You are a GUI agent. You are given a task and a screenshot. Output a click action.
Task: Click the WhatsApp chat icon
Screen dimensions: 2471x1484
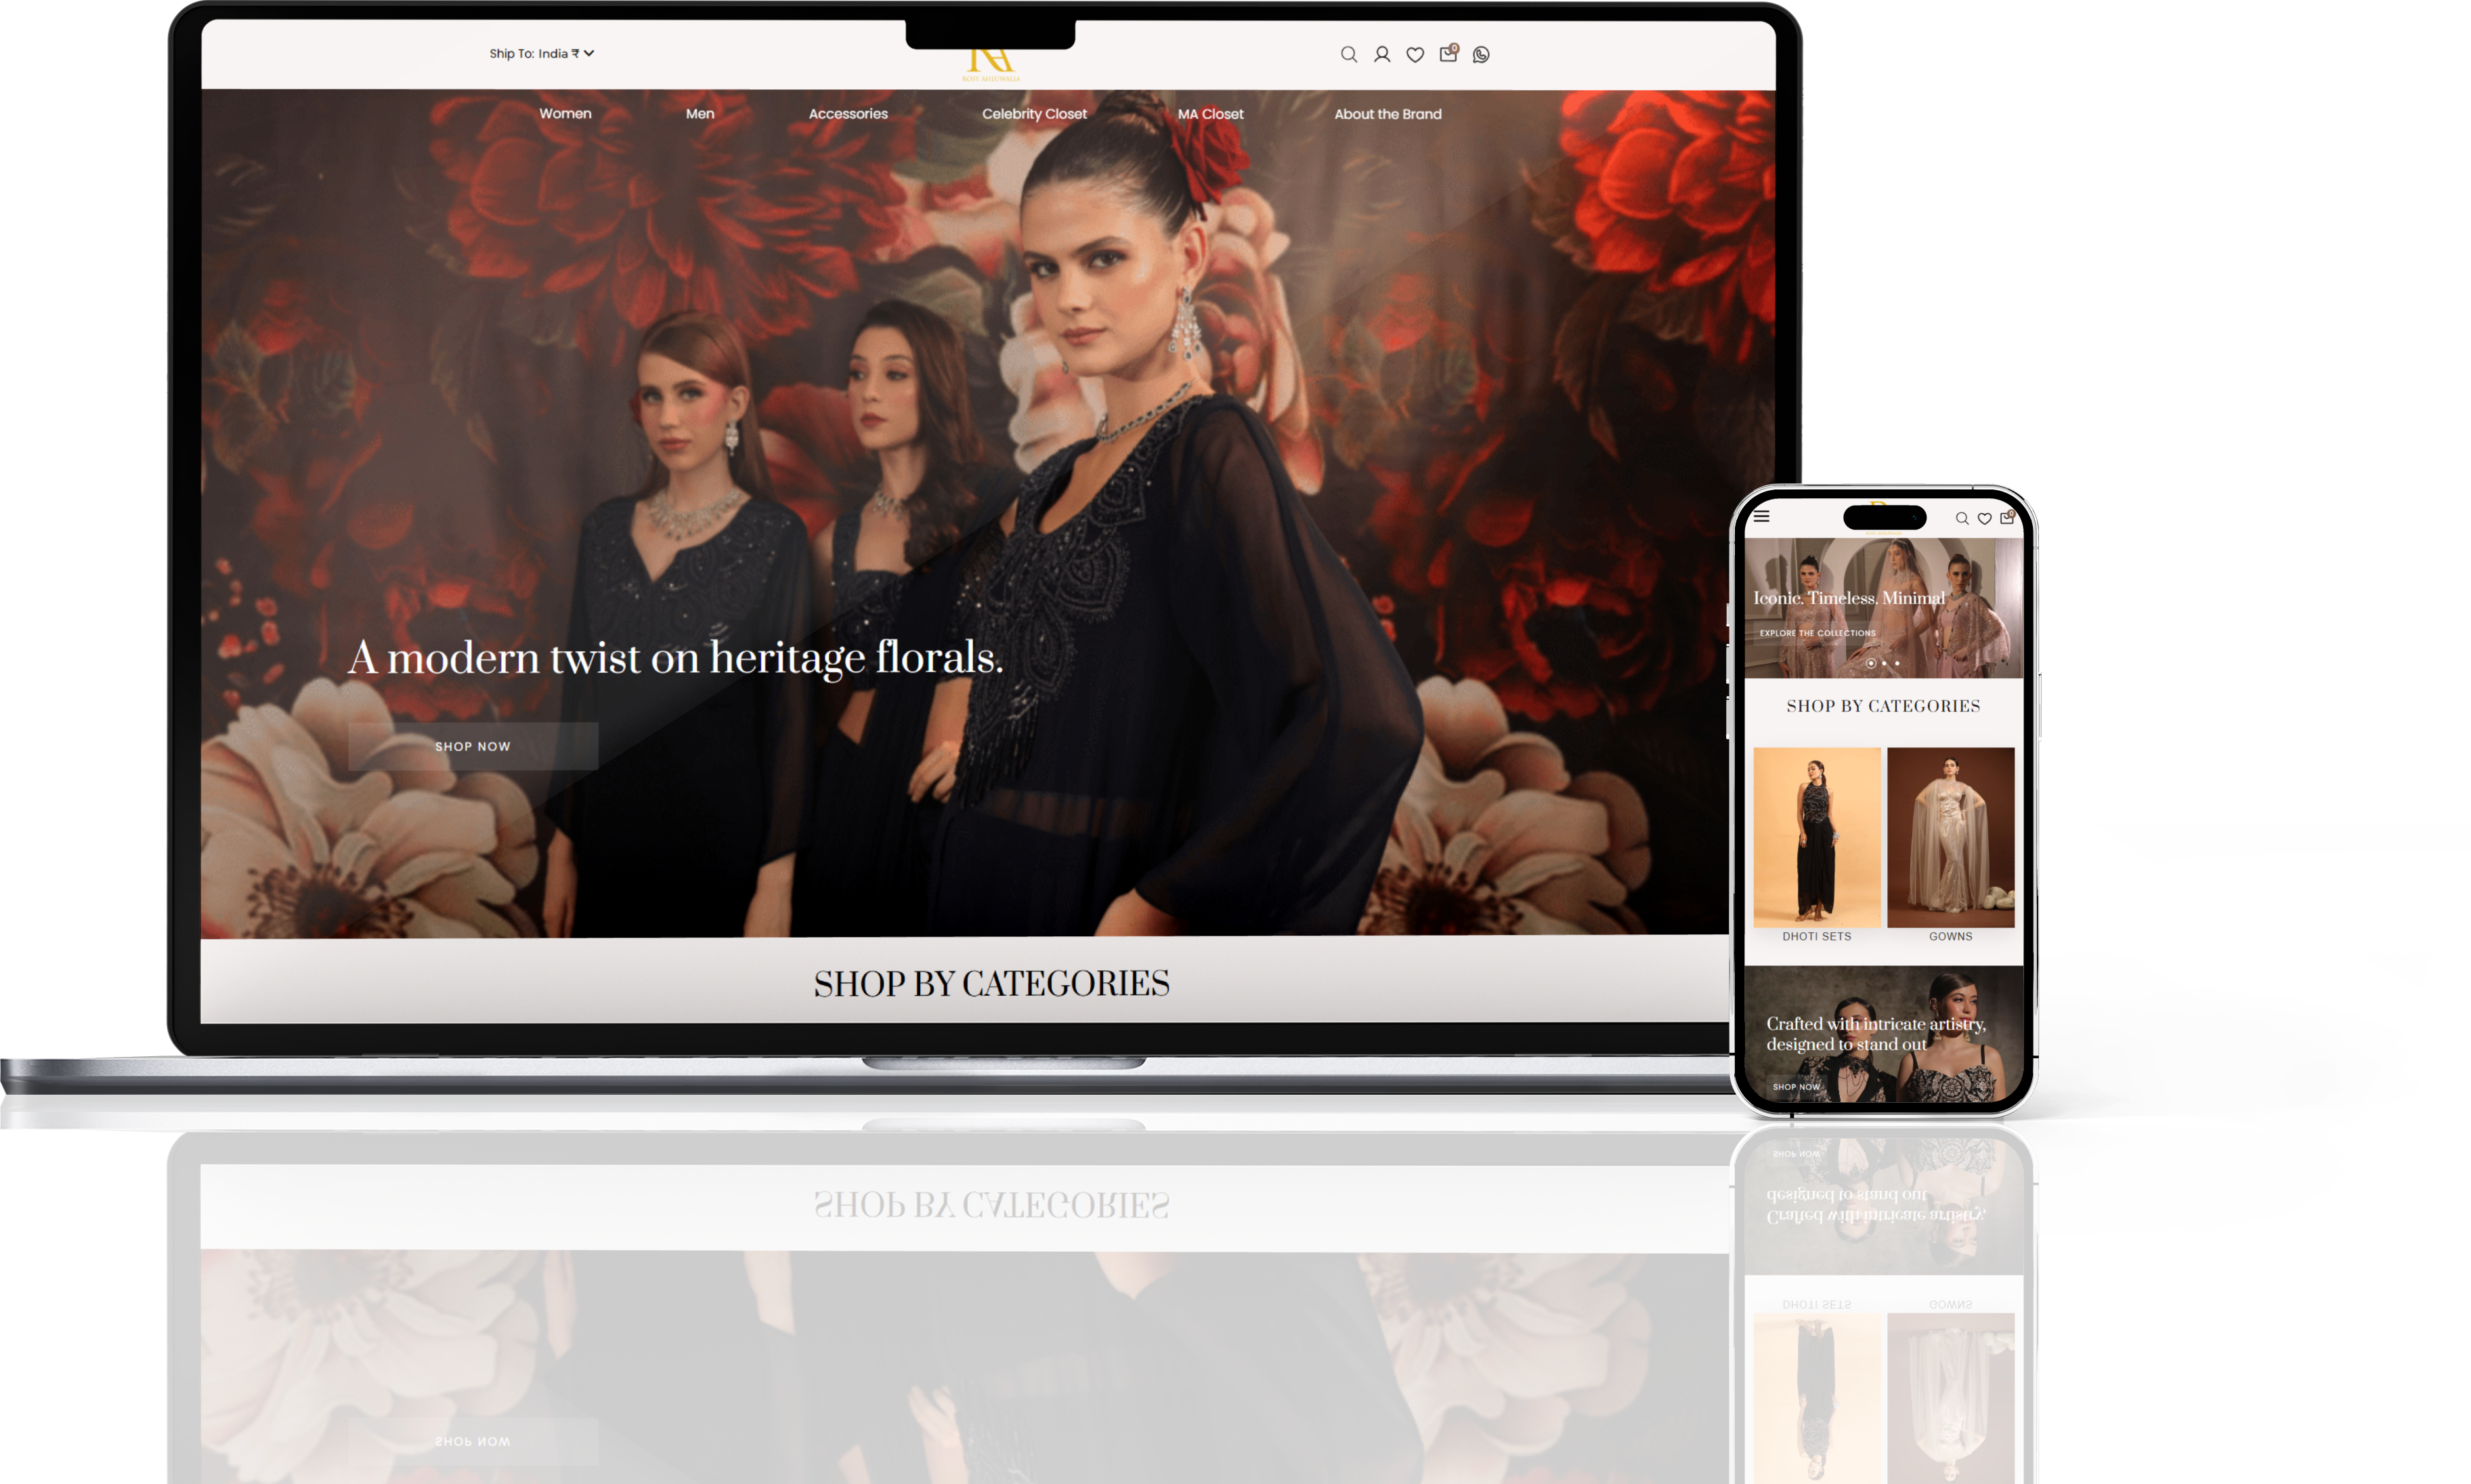(1481, 54)
